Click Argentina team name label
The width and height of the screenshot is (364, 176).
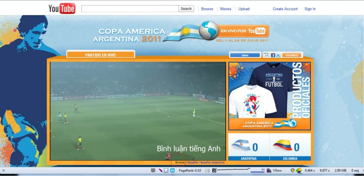(248, 159)
